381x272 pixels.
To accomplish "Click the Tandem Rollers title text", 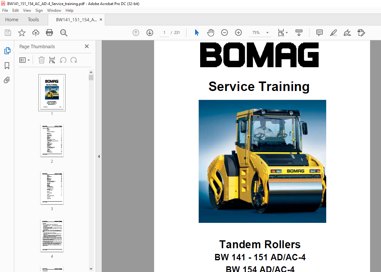I will (x=260, y=244).
